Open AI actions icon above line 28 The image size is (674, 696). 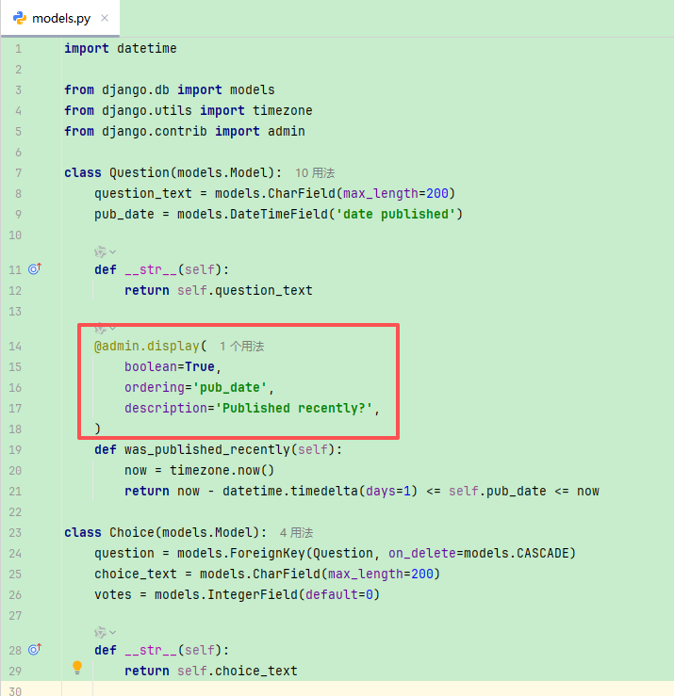(x=100, y=632)
